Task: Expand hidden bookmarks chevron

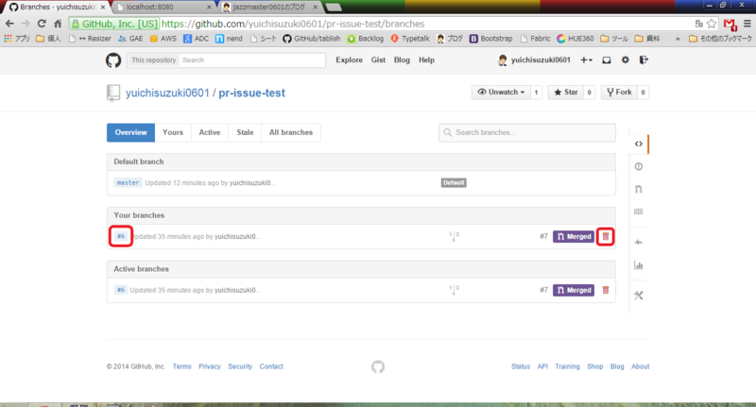Action: pyautogui.click(x=678, y=39)
